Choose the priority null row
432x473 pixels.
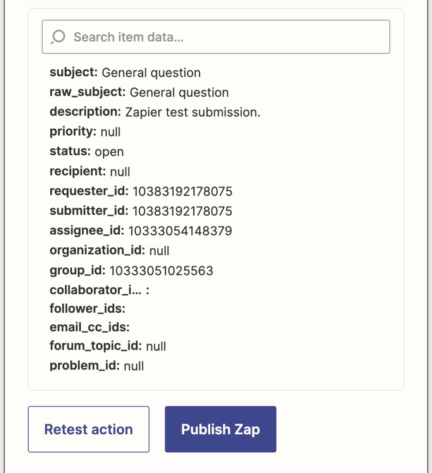85,132
